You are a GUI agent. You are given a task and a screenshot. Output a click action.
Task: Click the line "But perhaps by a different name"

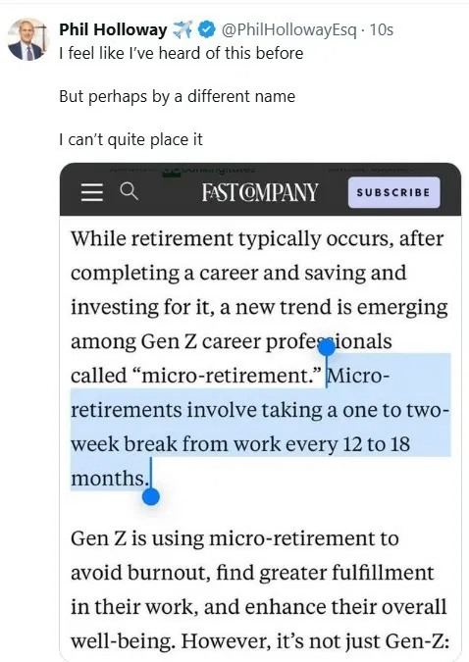(177, 97)
